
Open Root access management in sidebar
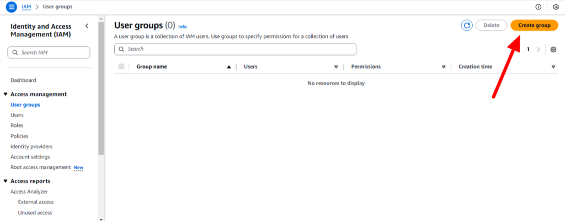point(41,167)
